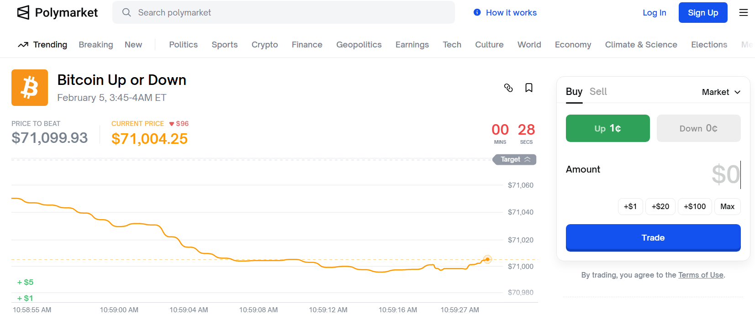The image size is (755, 315).
Task: Select the Down 0¢ outcome
Action: click(x=698, y=128)
